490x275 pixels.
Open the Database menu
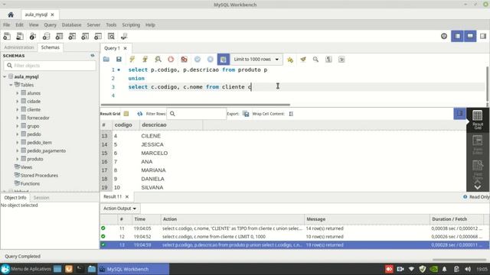pos(71,24)
